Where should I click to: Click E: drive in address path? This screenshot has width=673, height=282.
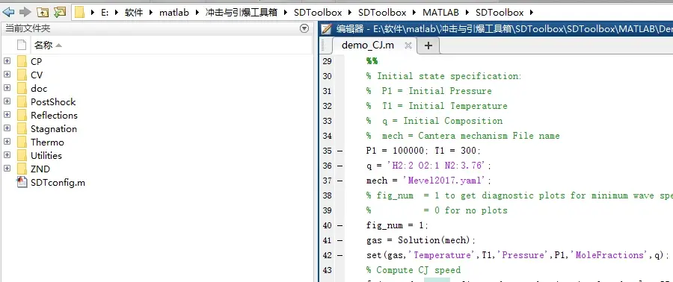tap(105, 13)
